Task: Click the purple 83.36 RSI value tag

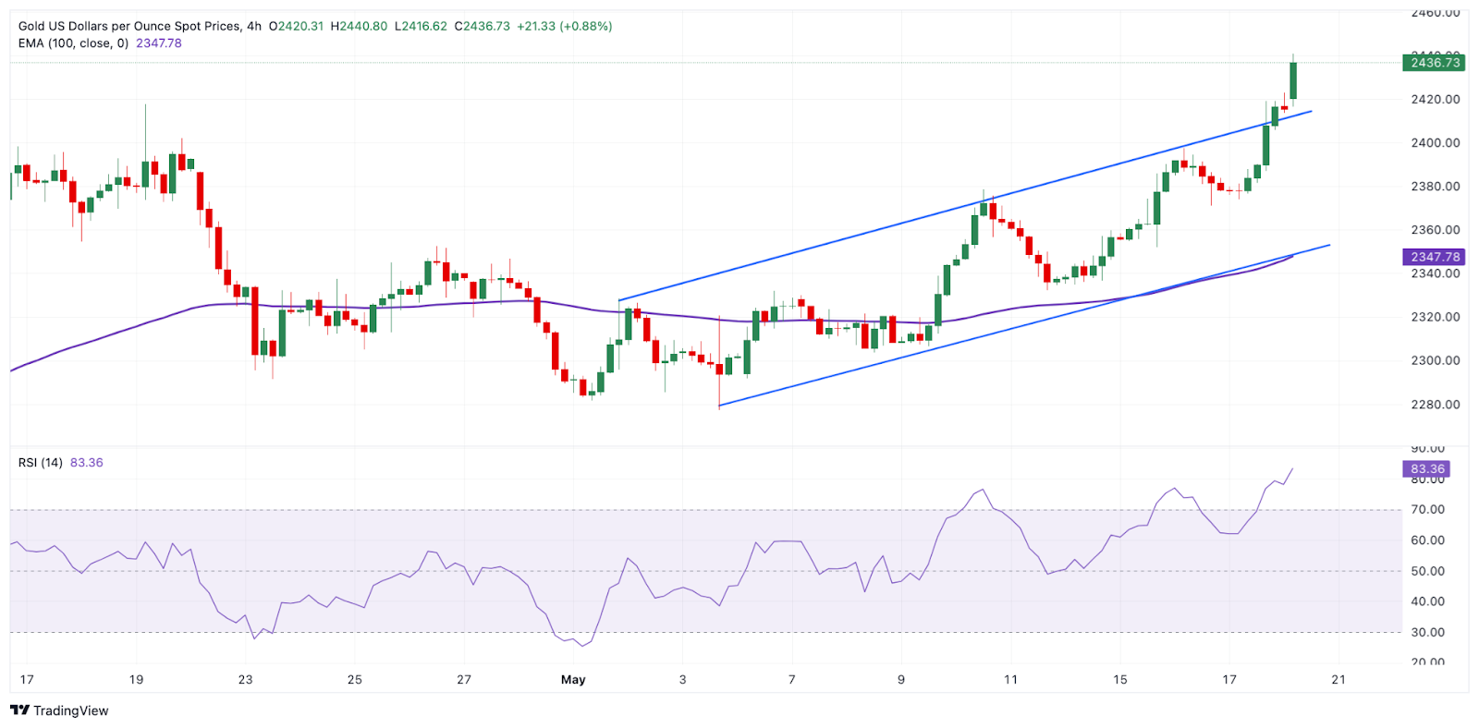Action: click(x=1426, y=469)
